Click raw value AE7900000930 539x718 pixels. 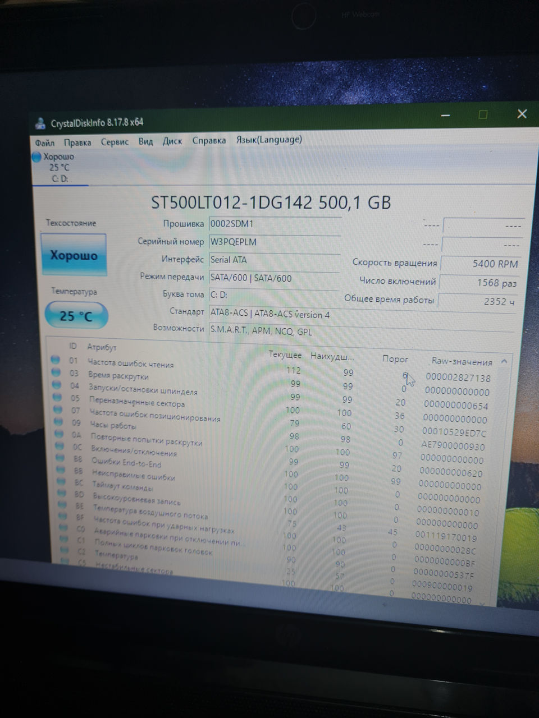coord(453,447)
